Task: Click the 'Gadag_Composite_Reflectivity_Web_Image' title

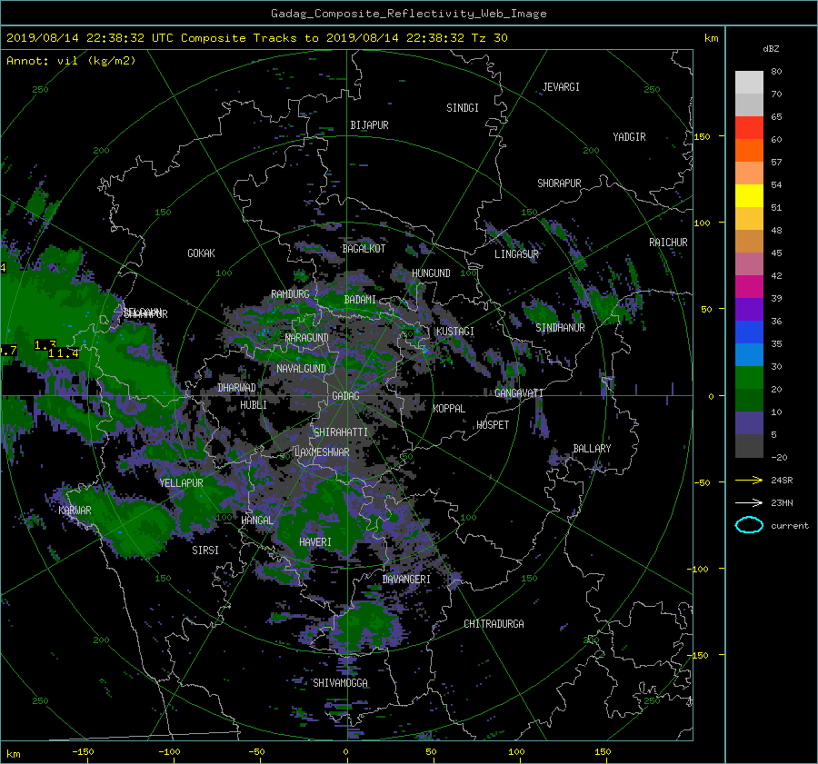Action: pos(408,14)
